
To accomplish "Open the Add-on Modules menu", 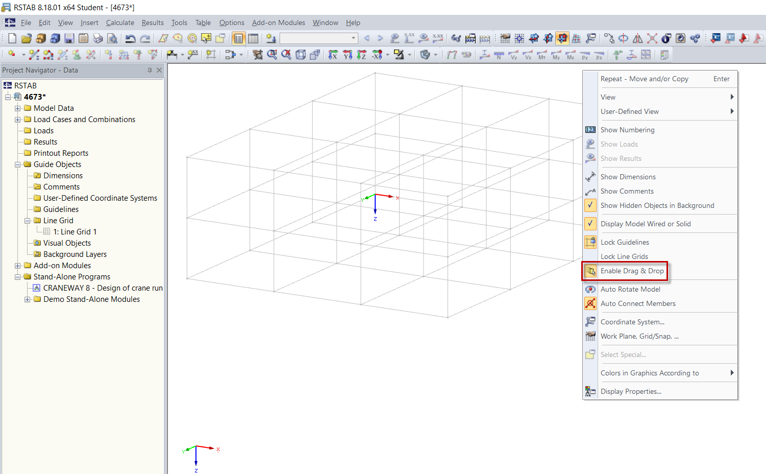I will click(279, 22).
